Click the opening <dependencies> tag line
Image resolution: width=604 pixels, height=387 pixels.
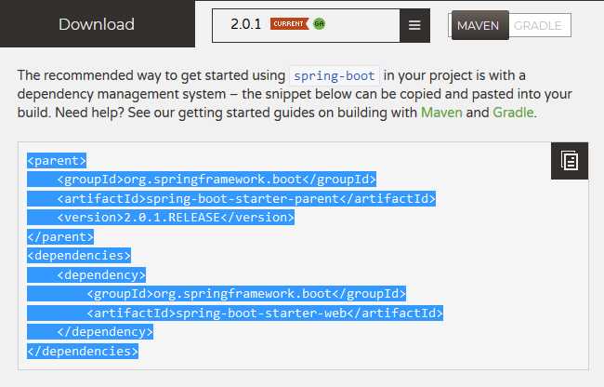[x=79, y=256]
